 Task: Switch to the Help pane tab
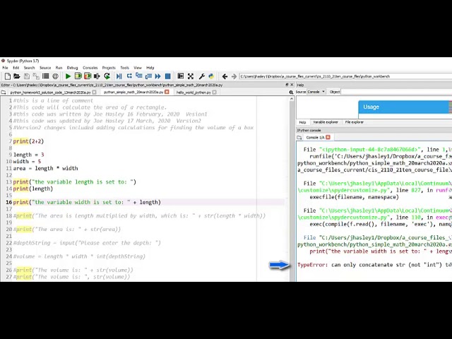(x=302, y=122)
